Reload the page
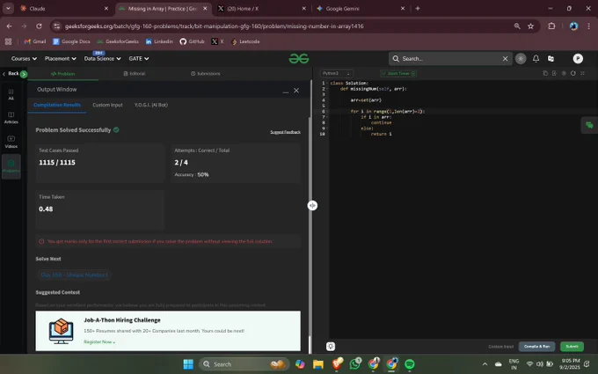598x374 pixels. [x=39, y=26]
